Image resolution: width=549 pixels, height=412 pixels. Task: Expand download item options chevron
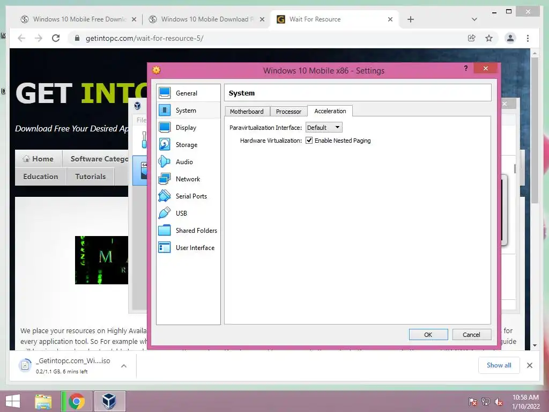[x=124, y=366]
